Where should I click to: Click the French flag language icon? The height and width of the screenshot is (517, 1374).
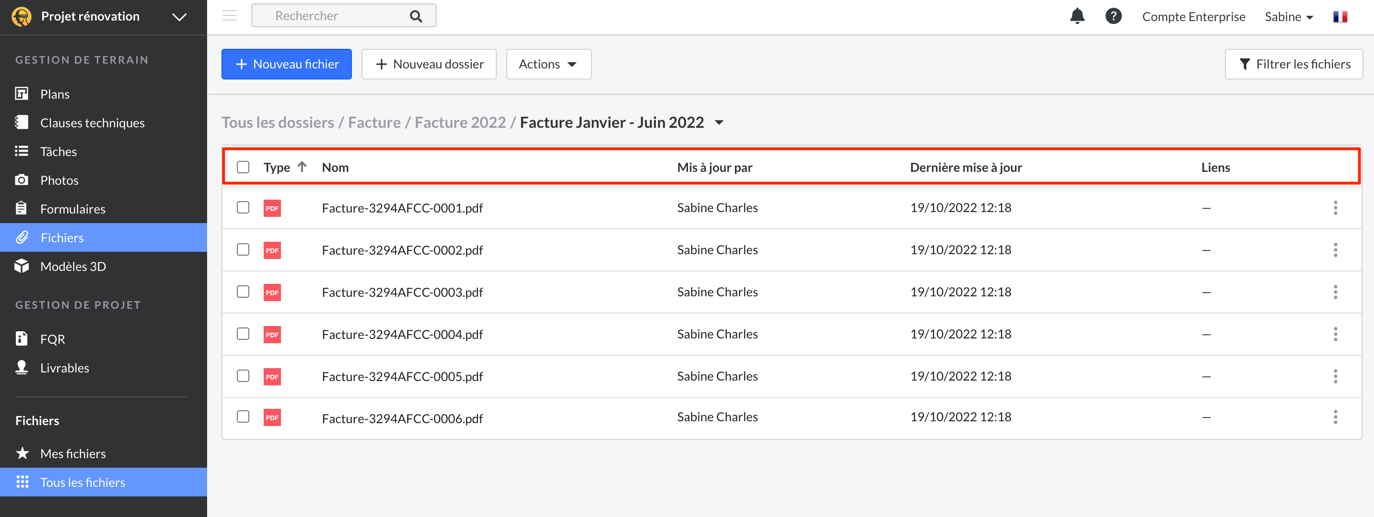tap(1340, 16)
